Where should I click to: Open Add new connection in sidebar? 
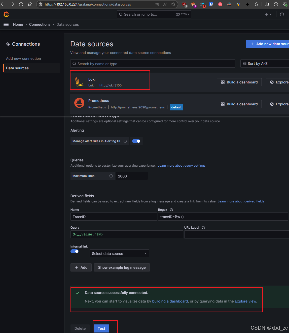(x=23, y=58)
